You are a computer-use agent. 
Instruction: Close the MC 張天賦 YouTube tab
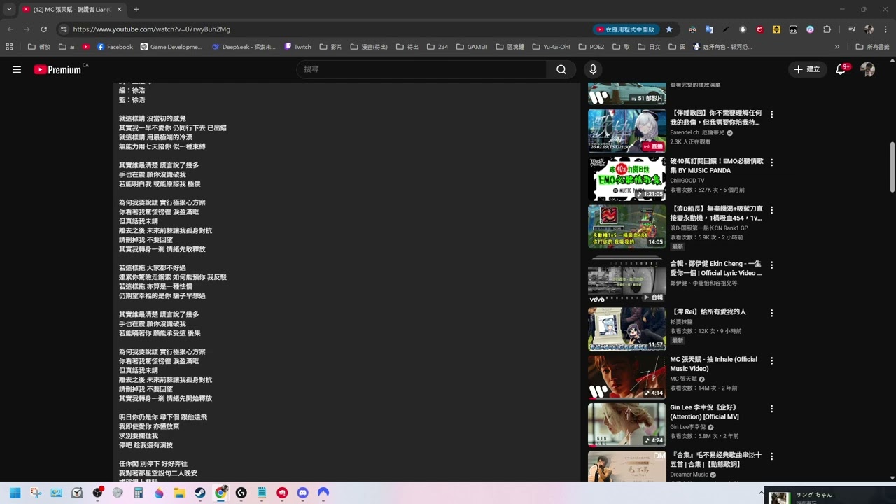(119, 9)
